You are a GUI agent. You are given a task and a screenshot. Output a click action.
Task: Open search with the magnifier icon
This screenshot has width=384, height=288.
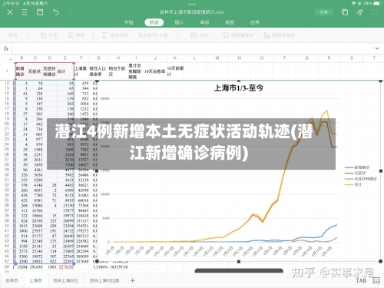pos(374,12)
